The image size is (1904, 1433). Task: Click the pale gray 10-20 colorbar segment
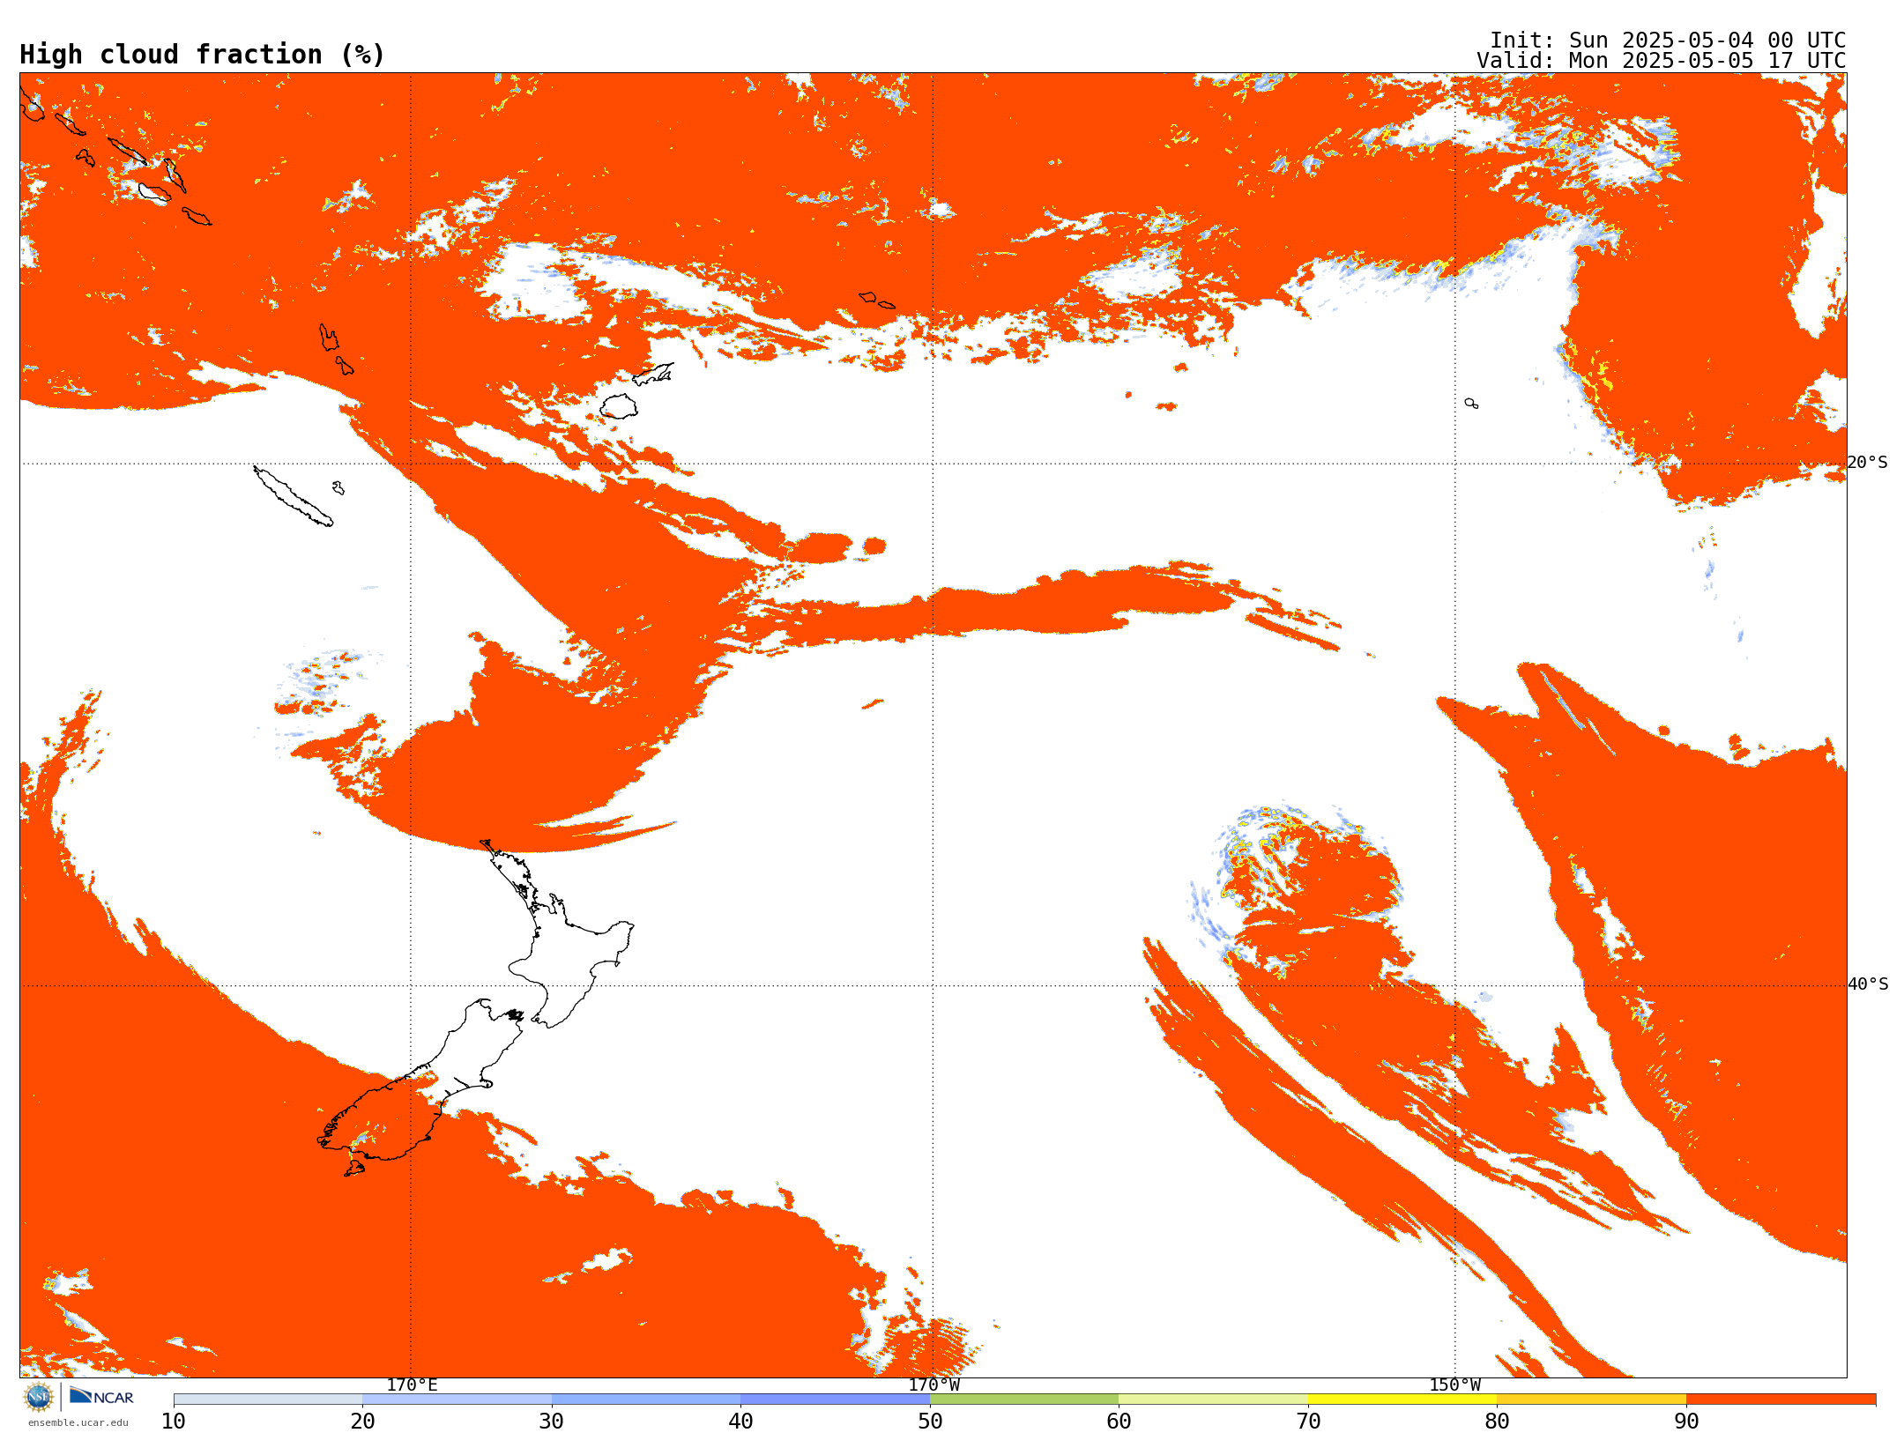pyautogui.click(x=268, y=1400)
